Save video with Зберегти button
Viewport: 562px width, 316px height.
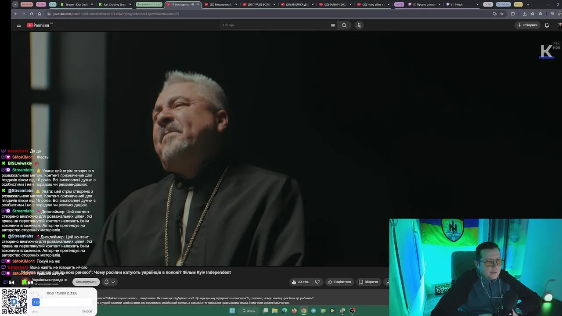(368, 282)
